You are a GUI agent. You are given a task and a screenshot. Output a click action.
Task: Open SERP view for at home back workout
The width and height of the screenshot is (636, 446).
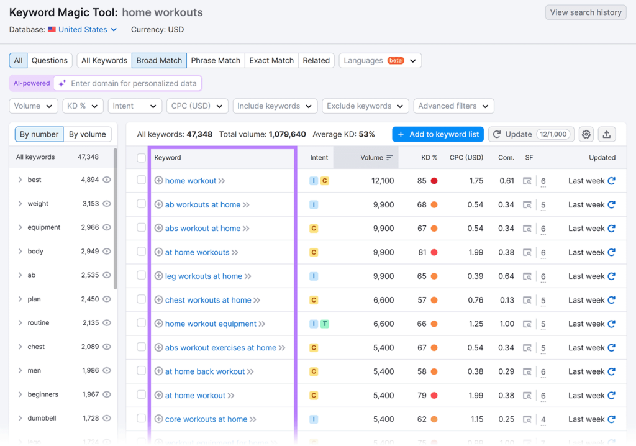(527, 371)
